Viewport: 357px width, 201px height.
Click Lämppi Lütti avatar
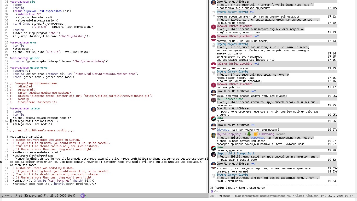214,154
